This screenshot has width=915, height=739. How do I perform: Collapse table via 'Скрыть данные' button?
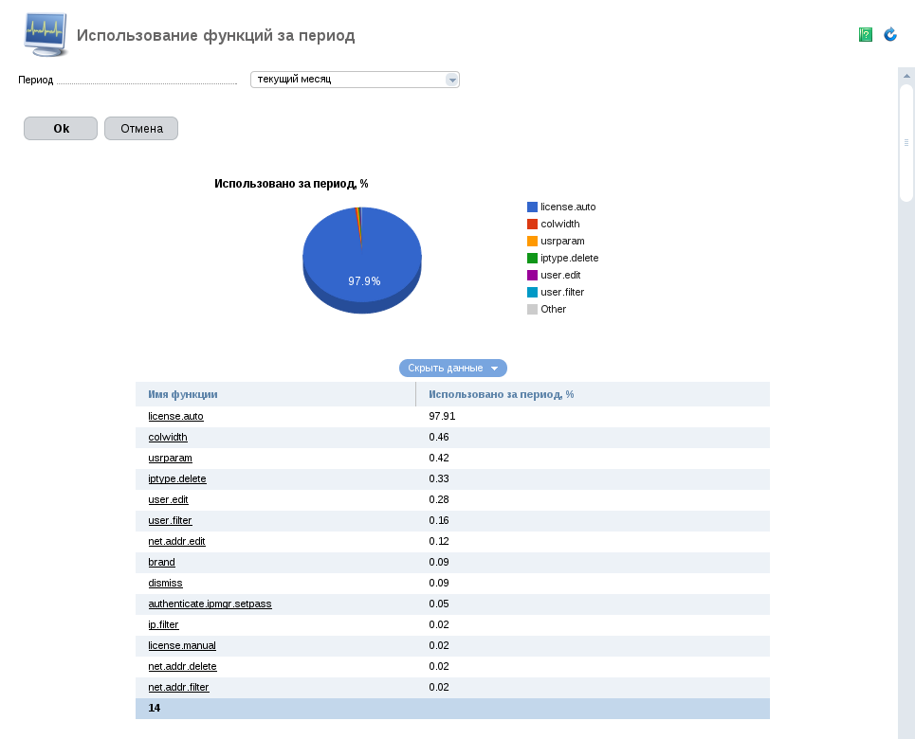pos(453,368)
